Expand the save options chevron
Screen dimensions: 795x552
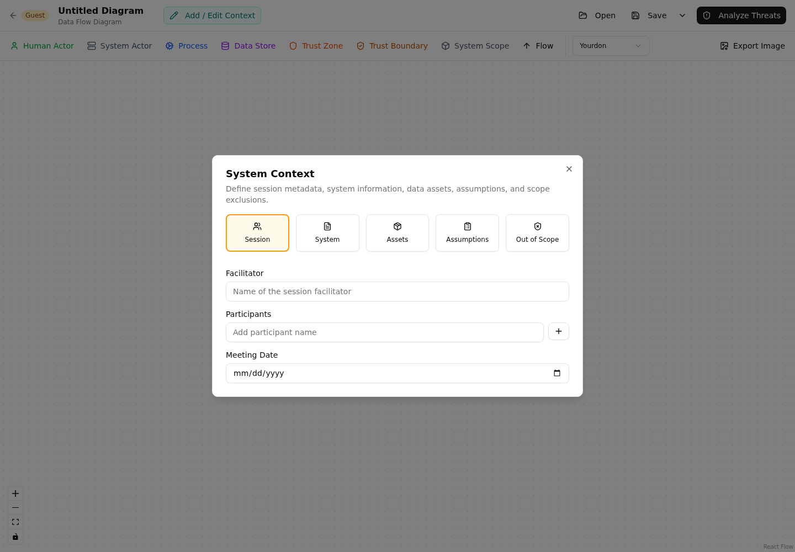tap(682, 15)
